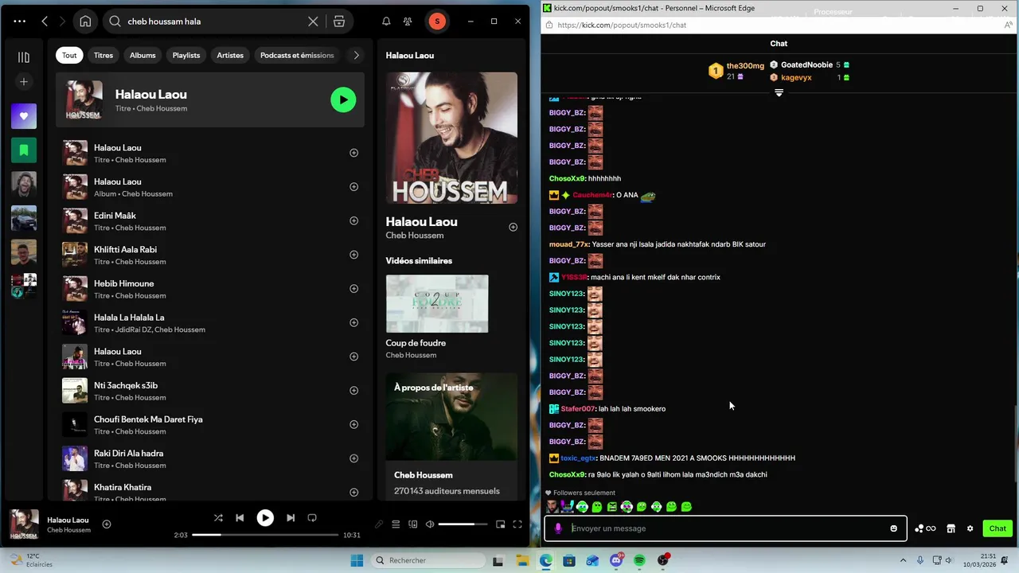Open Kick channel points infinity icon
This screenshot has width=1019, height=573.
(925, 528)
